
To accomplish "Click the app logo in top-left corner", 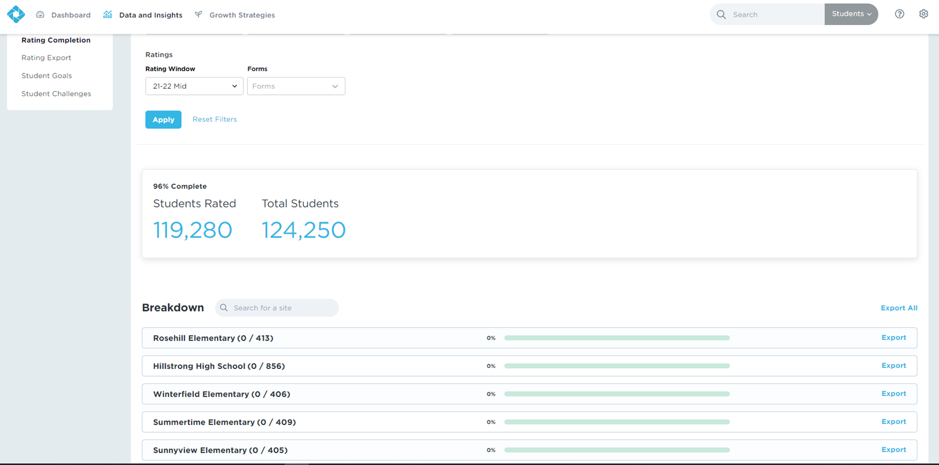I will 16,14.
